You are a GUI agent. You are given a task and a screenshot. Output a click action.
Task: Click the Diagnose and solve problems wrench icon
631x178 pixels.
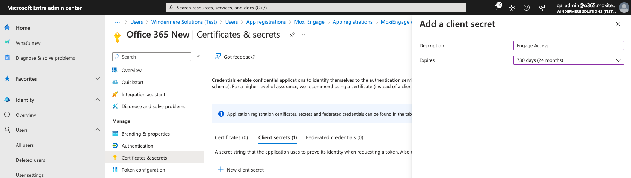(x=115, y=106)
